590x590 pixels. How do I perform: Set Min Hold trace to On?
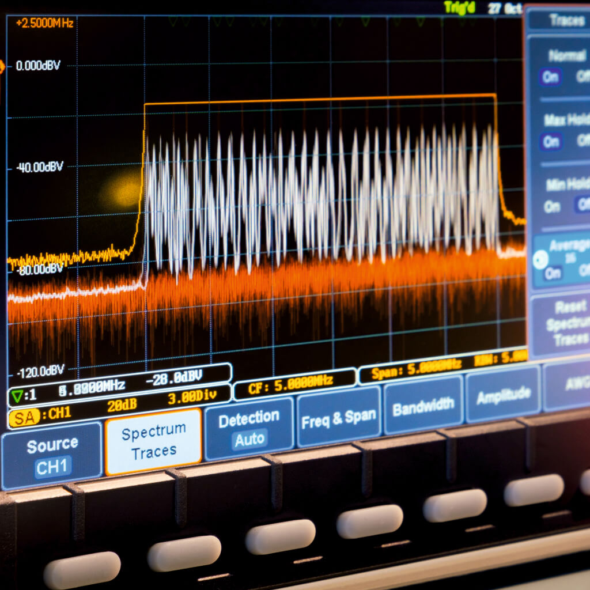point(552,206)
